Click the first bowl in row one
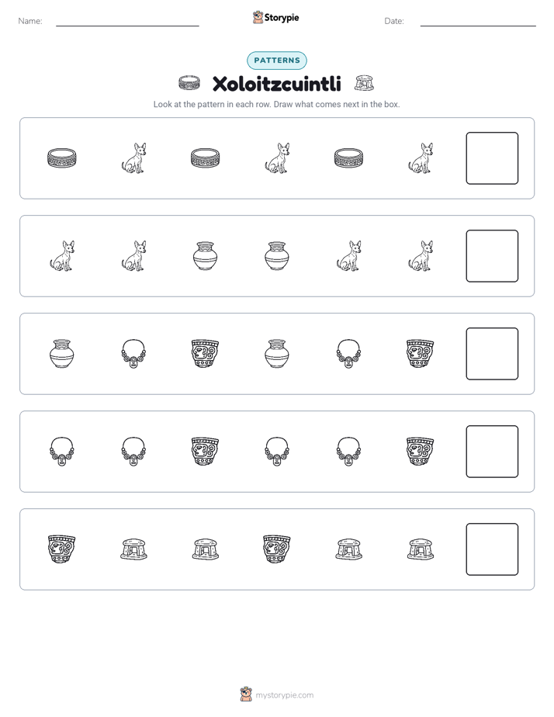This screenshot has height=717, width=554. click(x=62, y=158)
